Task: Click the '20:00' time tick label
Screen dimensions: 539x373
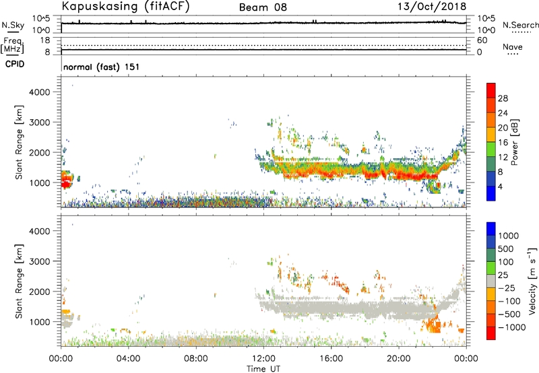Action: click(x=399, y=359)
